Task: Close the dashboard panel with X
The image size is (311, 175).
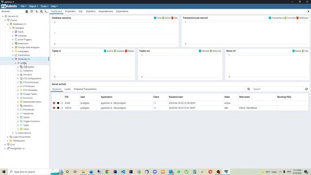Action: click(308, 12)
